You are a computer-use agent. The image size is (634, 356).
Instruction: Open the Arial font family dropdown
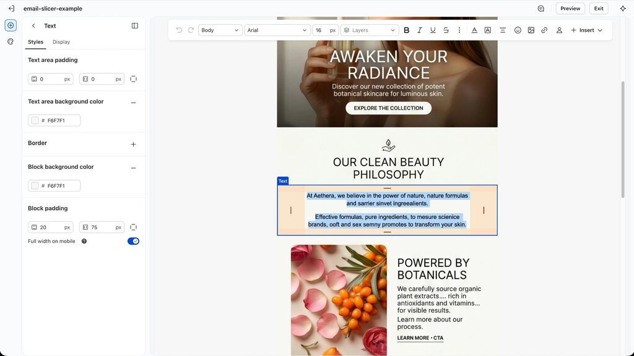click(x=277, y=30)
